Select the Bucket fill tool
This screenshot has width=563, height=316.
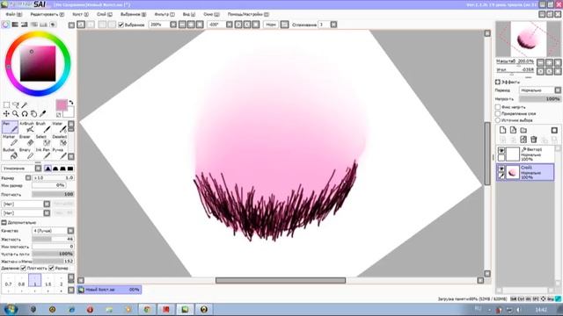10,154
